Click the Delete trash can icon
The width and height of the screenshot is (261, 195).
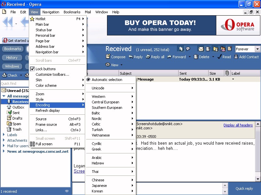[196, 57]
